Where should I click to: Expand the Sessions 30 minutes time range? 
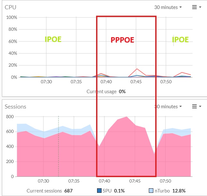pyautogui.click(x=168, y=107)
